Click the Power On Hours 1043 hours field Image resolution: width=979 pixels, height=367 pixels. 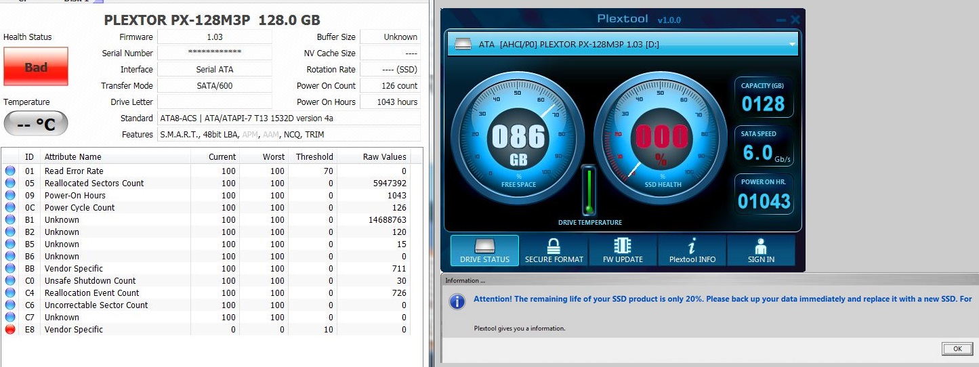coord(390,102)
